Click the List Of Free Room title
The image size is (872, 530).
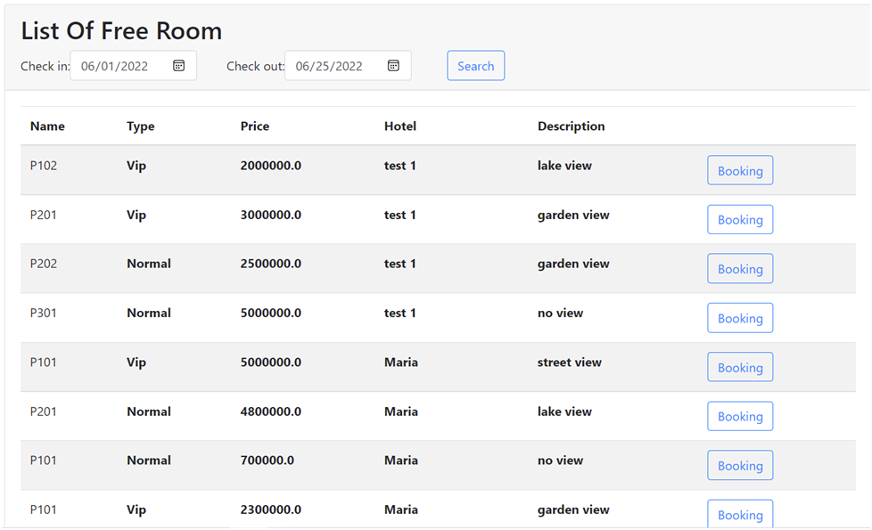pyautogui.click(x=121, y=30)
